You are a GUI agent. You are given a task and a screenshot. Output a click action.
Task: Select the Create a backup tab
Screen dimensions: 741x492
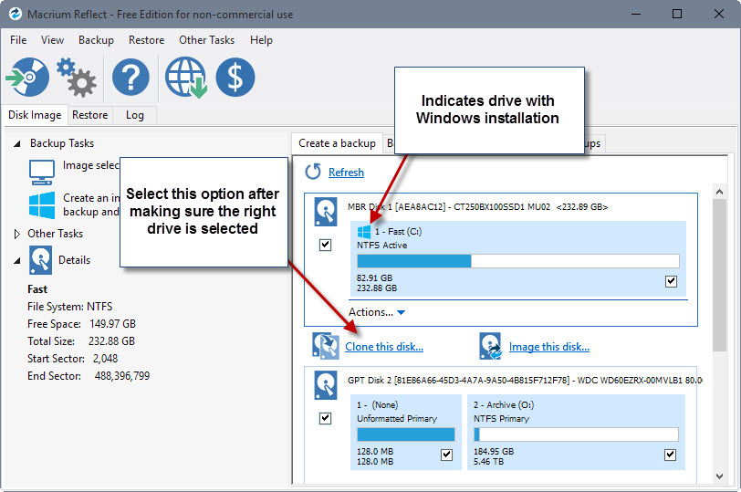point(337,143)
